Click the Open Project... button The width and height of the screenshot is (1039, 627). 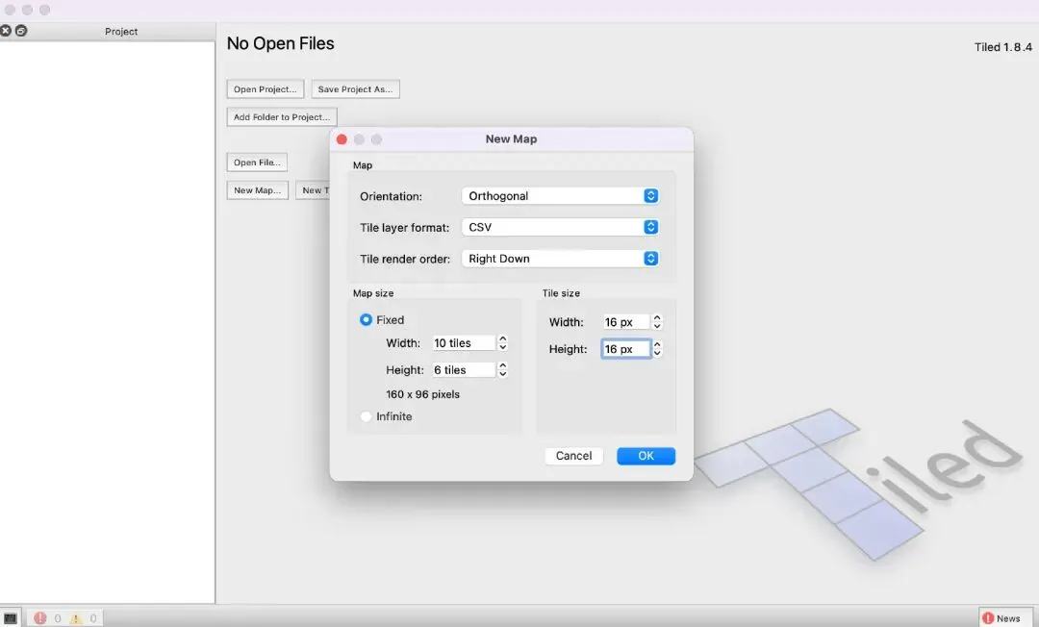click(266, 89)
